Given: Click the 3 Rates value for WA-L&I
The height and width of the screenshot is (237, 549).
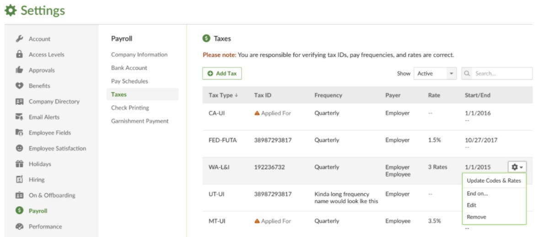Looking at the screenshot, I should (x=437, y=167).
